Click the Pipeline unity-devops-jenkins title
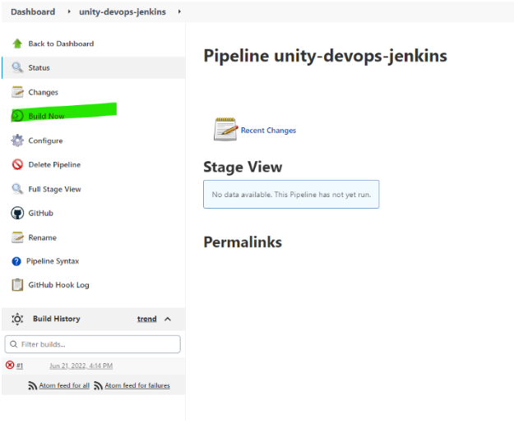Screen dimensions: 514x428 click(325, 56)
